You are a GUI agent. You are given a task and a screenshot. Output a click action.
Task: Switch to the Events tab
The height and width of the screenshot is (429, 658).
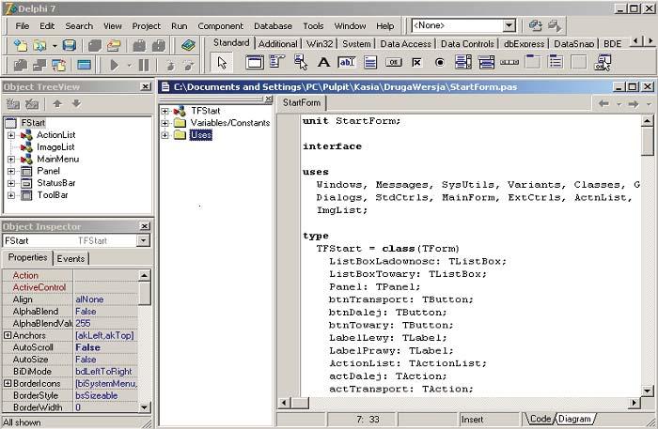point(70,258)
